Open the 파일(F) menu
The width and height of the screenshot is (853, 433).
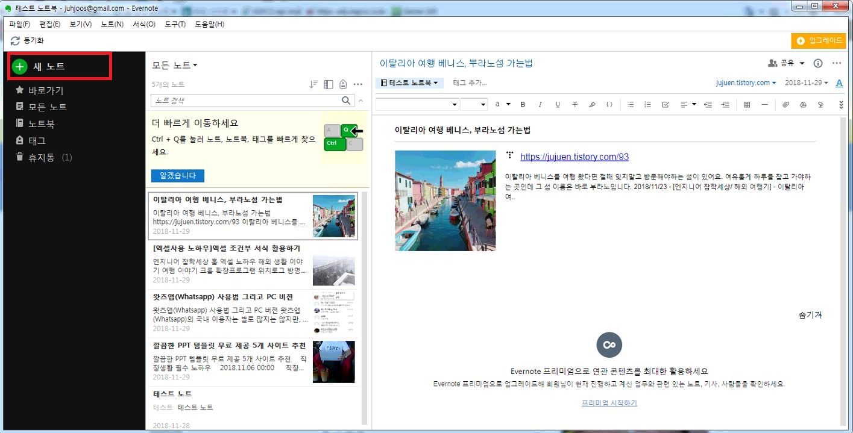pyautogui.click(x=20, y=24)
